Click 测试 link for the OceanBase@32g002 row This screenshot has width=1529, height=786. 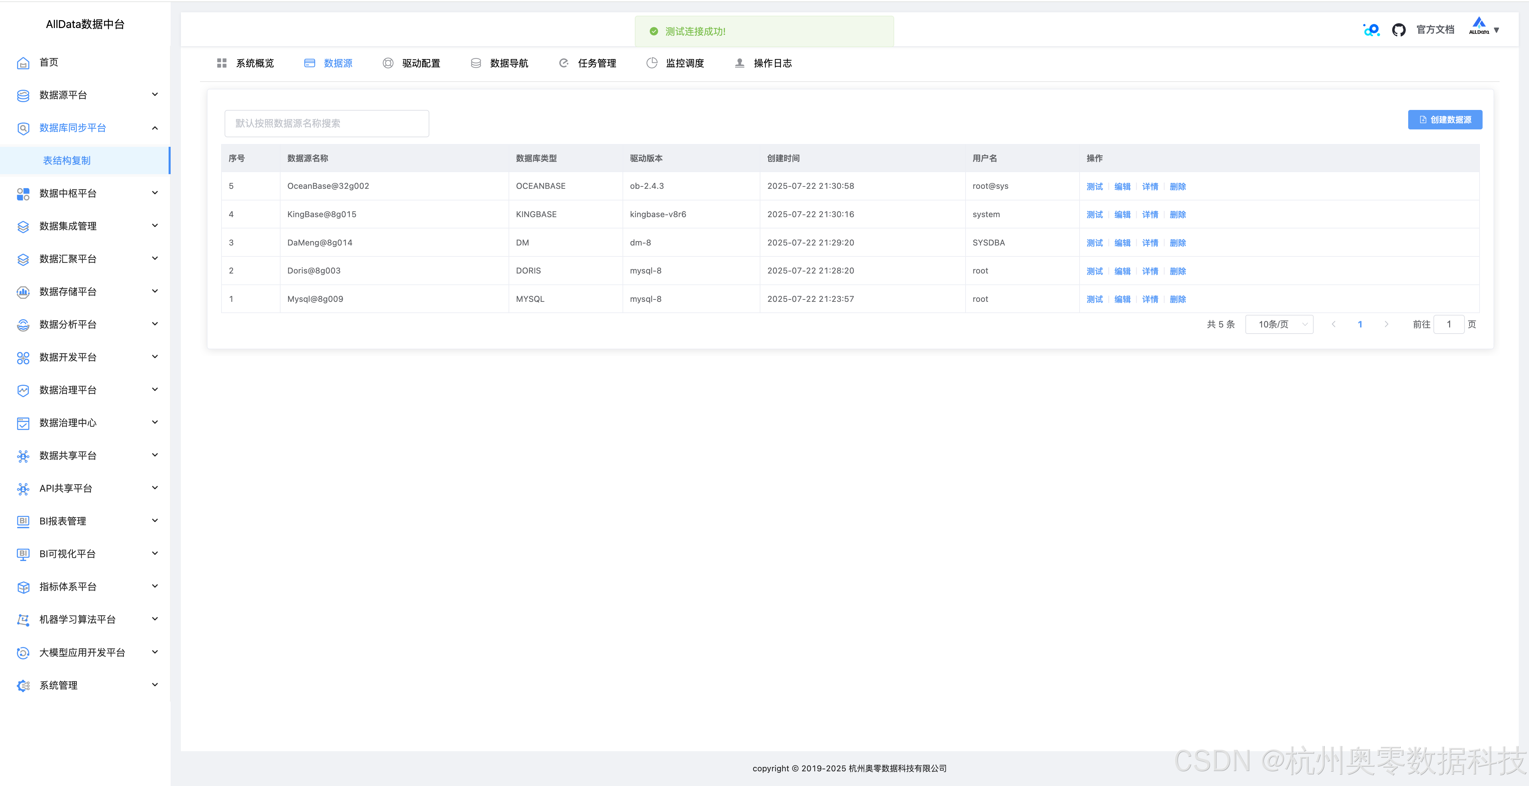[x=1094, y=186]
